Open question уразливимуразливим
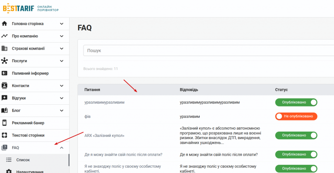The image size is (334, 173). pos(104,102)
